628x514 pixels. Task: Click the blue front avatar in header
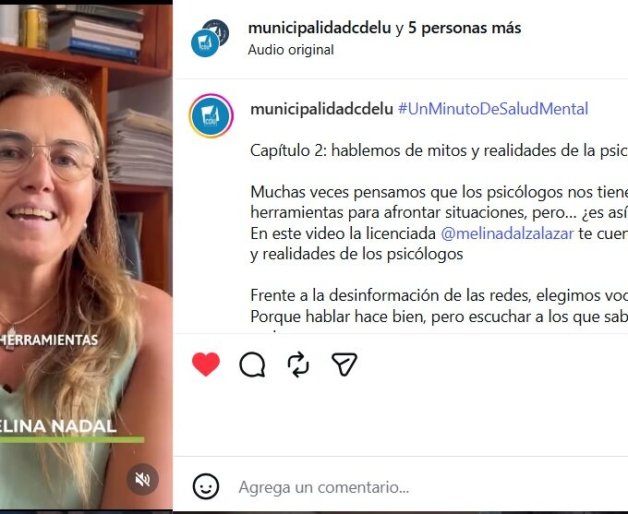click(x=205, y=42)
